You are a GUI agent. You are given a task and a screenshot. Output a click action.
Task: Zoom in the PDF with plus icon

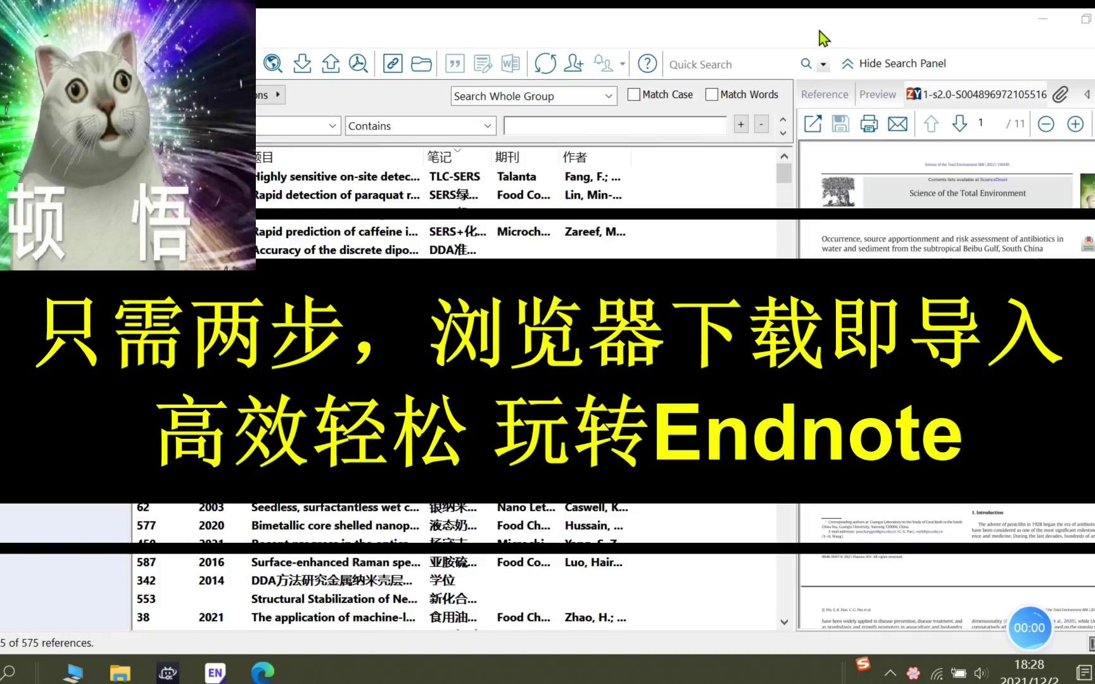(x=1075, y=123)
